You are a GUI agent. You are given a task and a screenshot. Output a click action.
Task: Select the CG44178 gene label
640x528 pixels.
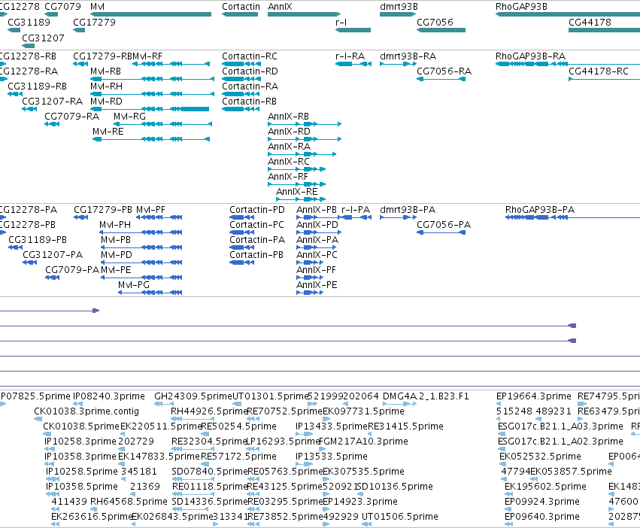point(590,22)
